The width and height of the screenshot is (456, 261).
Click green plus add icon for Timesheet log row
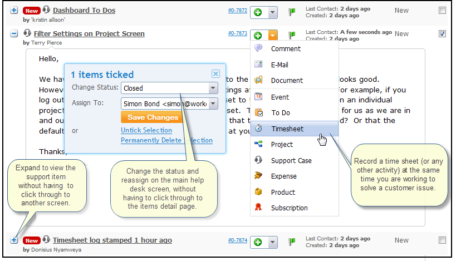coord(258,242)
